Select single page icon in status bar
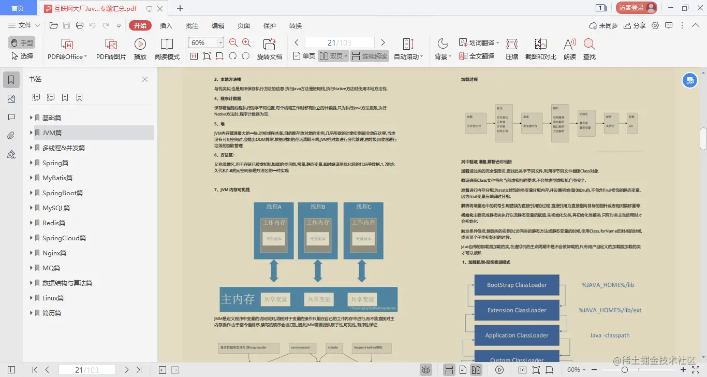This screenshot has height=377, width=707. tap(463, 370)
